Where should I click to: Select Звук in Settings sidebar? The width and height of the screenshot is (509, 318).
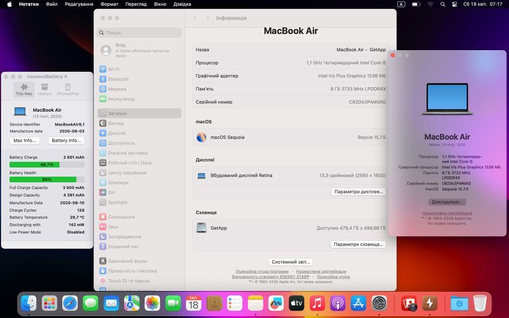pyautogui.click(x=139, y=227)
